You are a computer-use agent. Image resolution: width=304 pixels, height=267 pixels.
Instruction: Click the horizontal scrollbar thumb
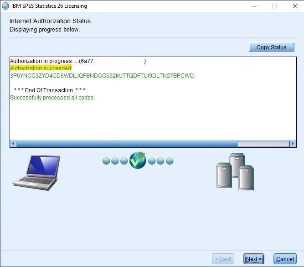[x=127, y=144]
